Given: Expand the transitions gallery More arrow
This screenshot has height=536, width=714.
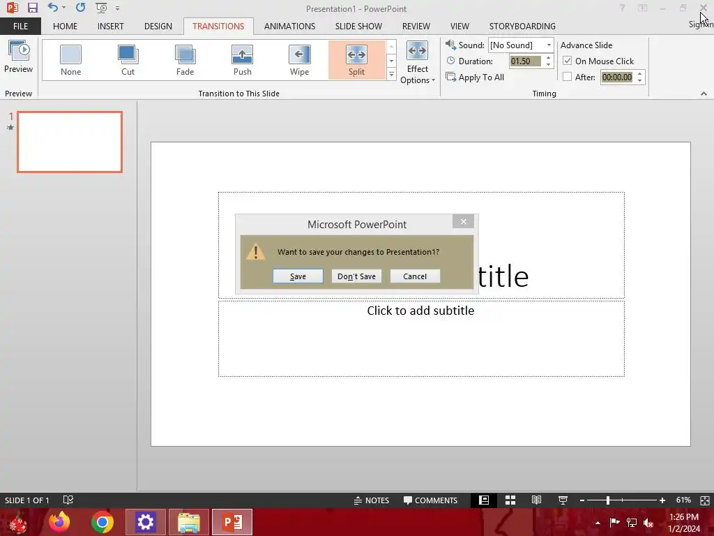Looking at the screenshot, I should [392, 74].
